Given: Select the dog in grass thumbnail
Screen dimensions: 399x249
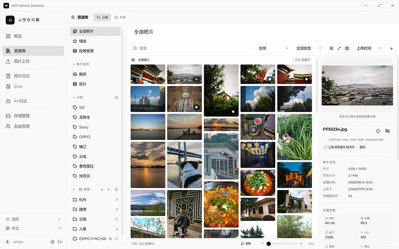Looking at the screenshot, I should point(294,137).
